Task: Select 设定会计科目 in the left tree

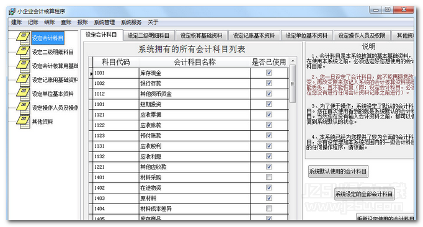Action: click(x=48, y=38)
